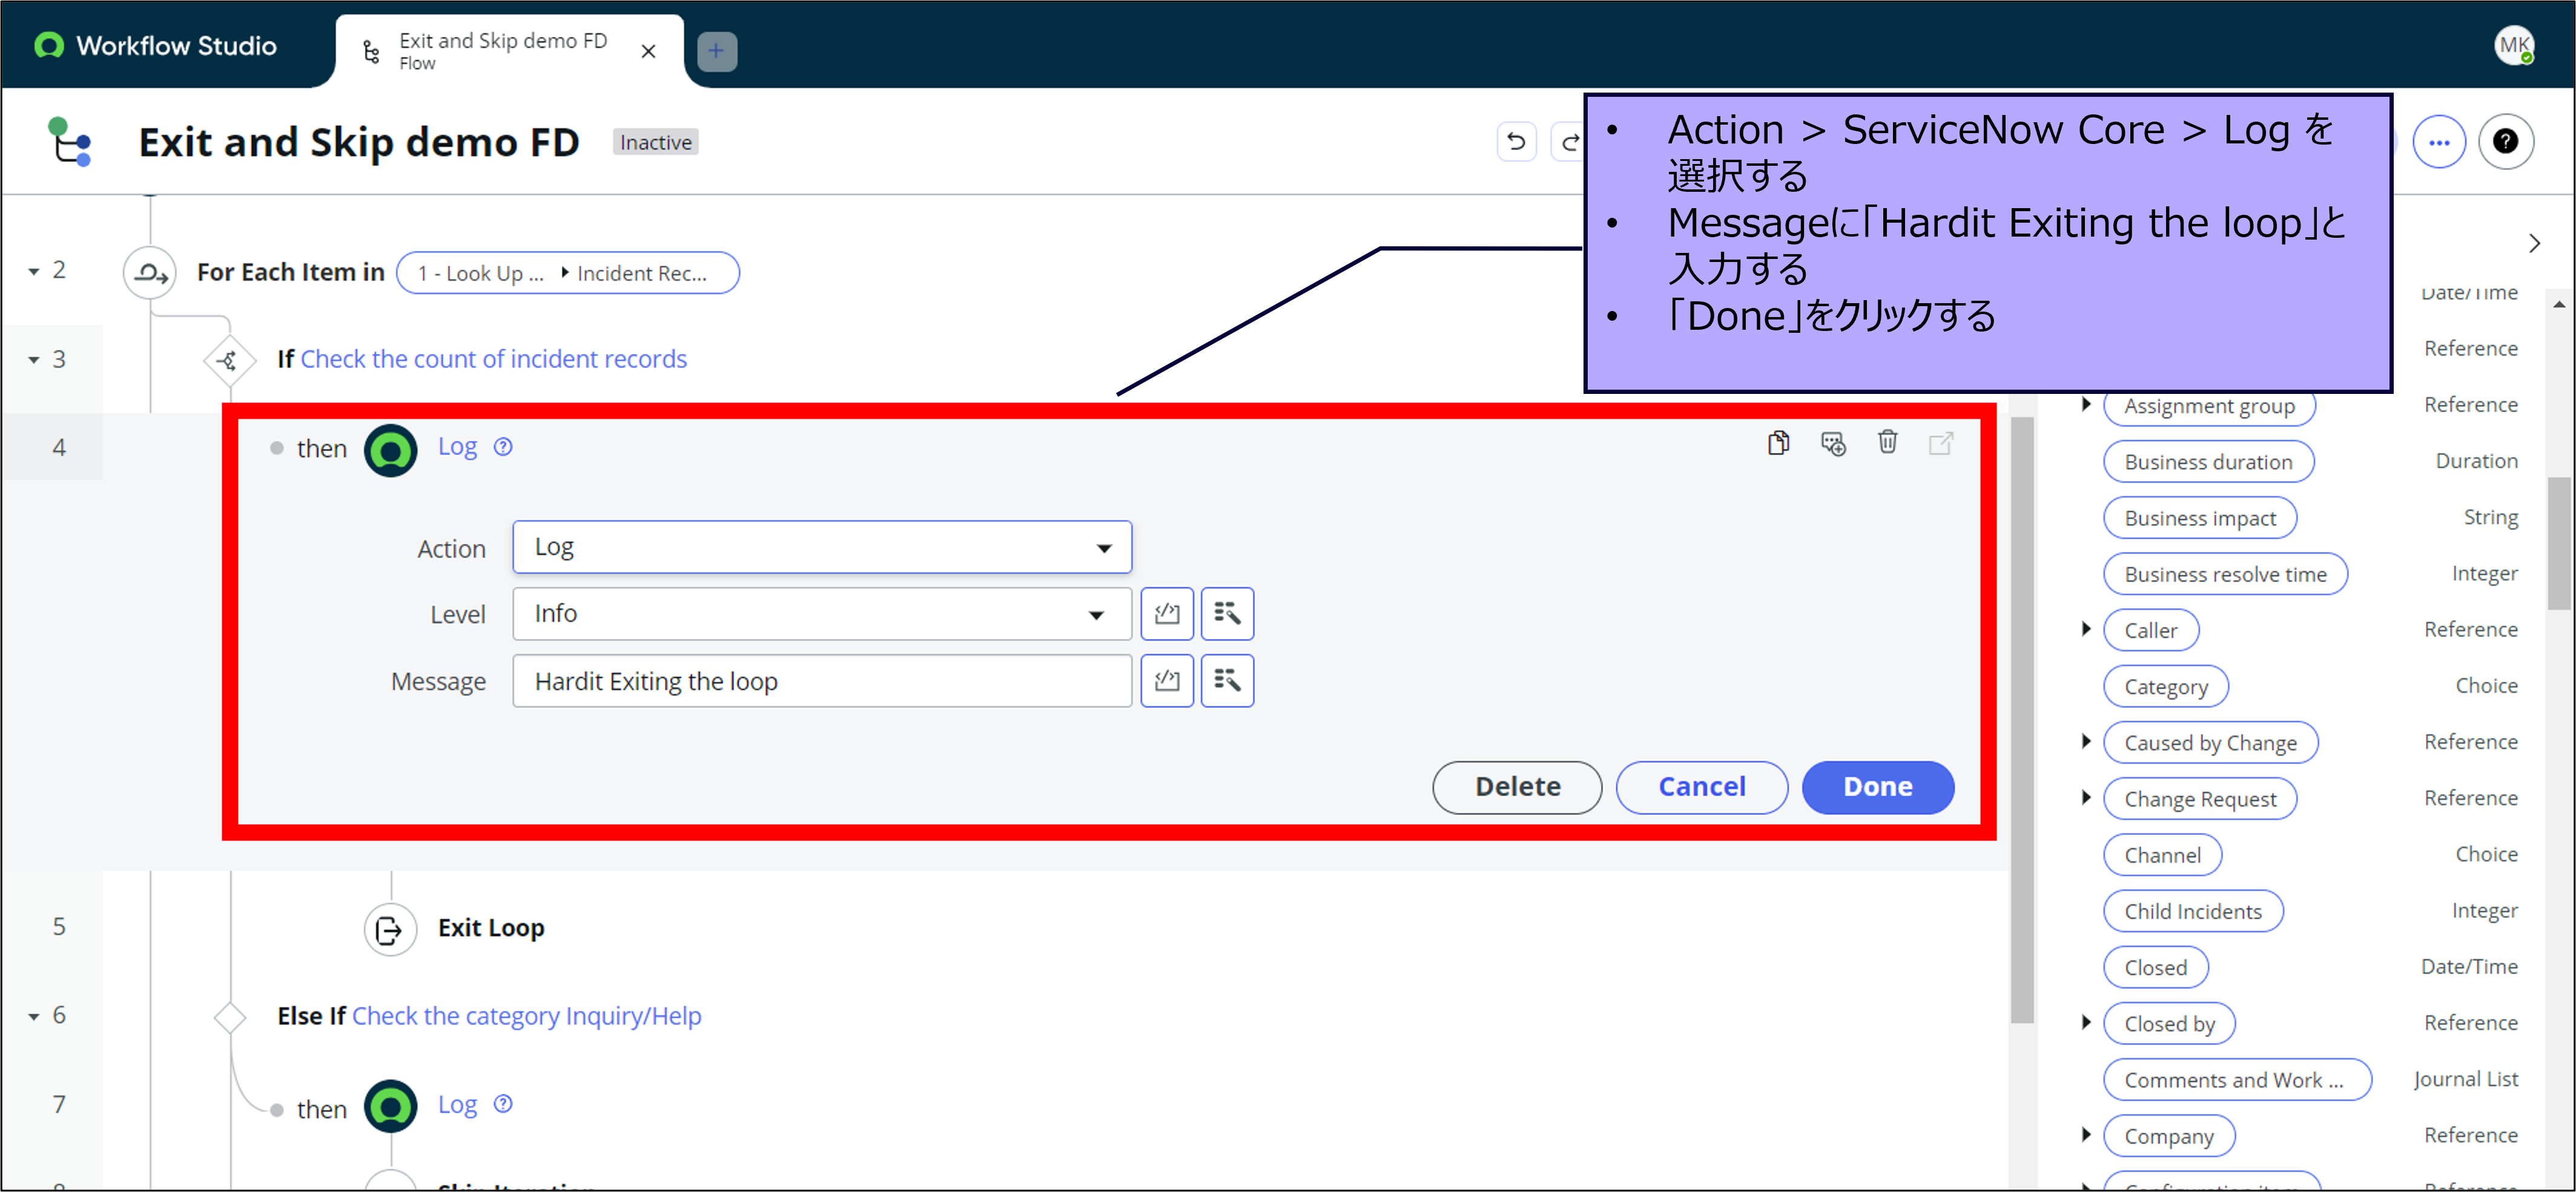This screenshot has width=2576, height=1192.
Task: Click the add comment icon on Log action
Action: coord(1834,443)
